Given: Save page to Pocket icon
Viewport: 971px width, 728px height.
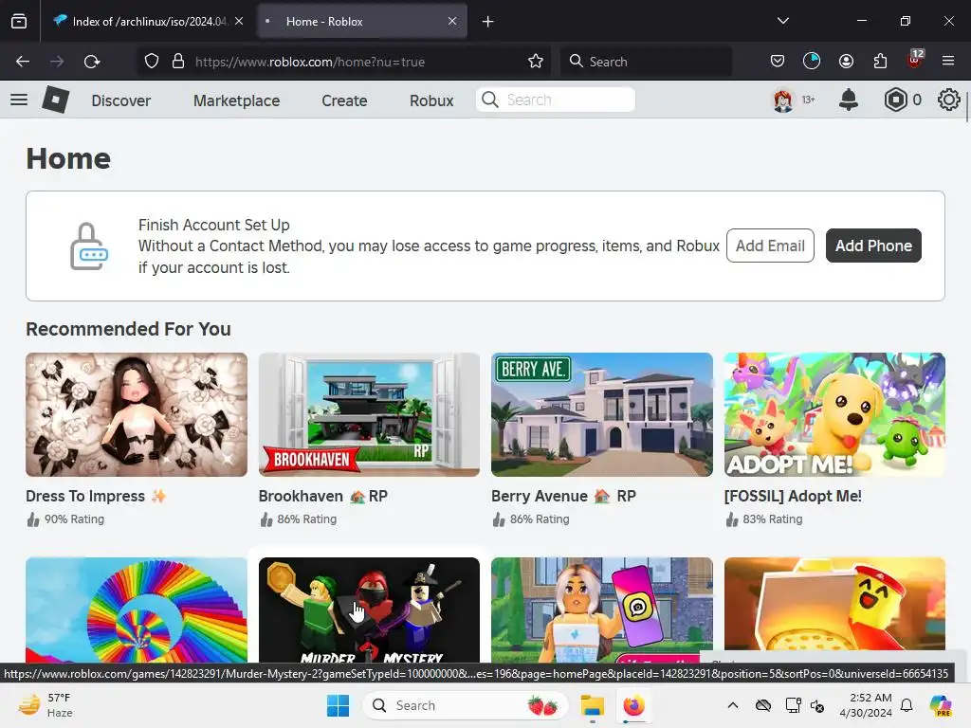Looking at the screenshot, I should tap(778, 61).
